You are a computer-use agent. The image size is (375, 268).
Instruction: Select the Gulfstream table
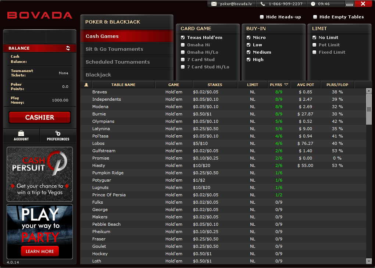(x=223, y=151)
